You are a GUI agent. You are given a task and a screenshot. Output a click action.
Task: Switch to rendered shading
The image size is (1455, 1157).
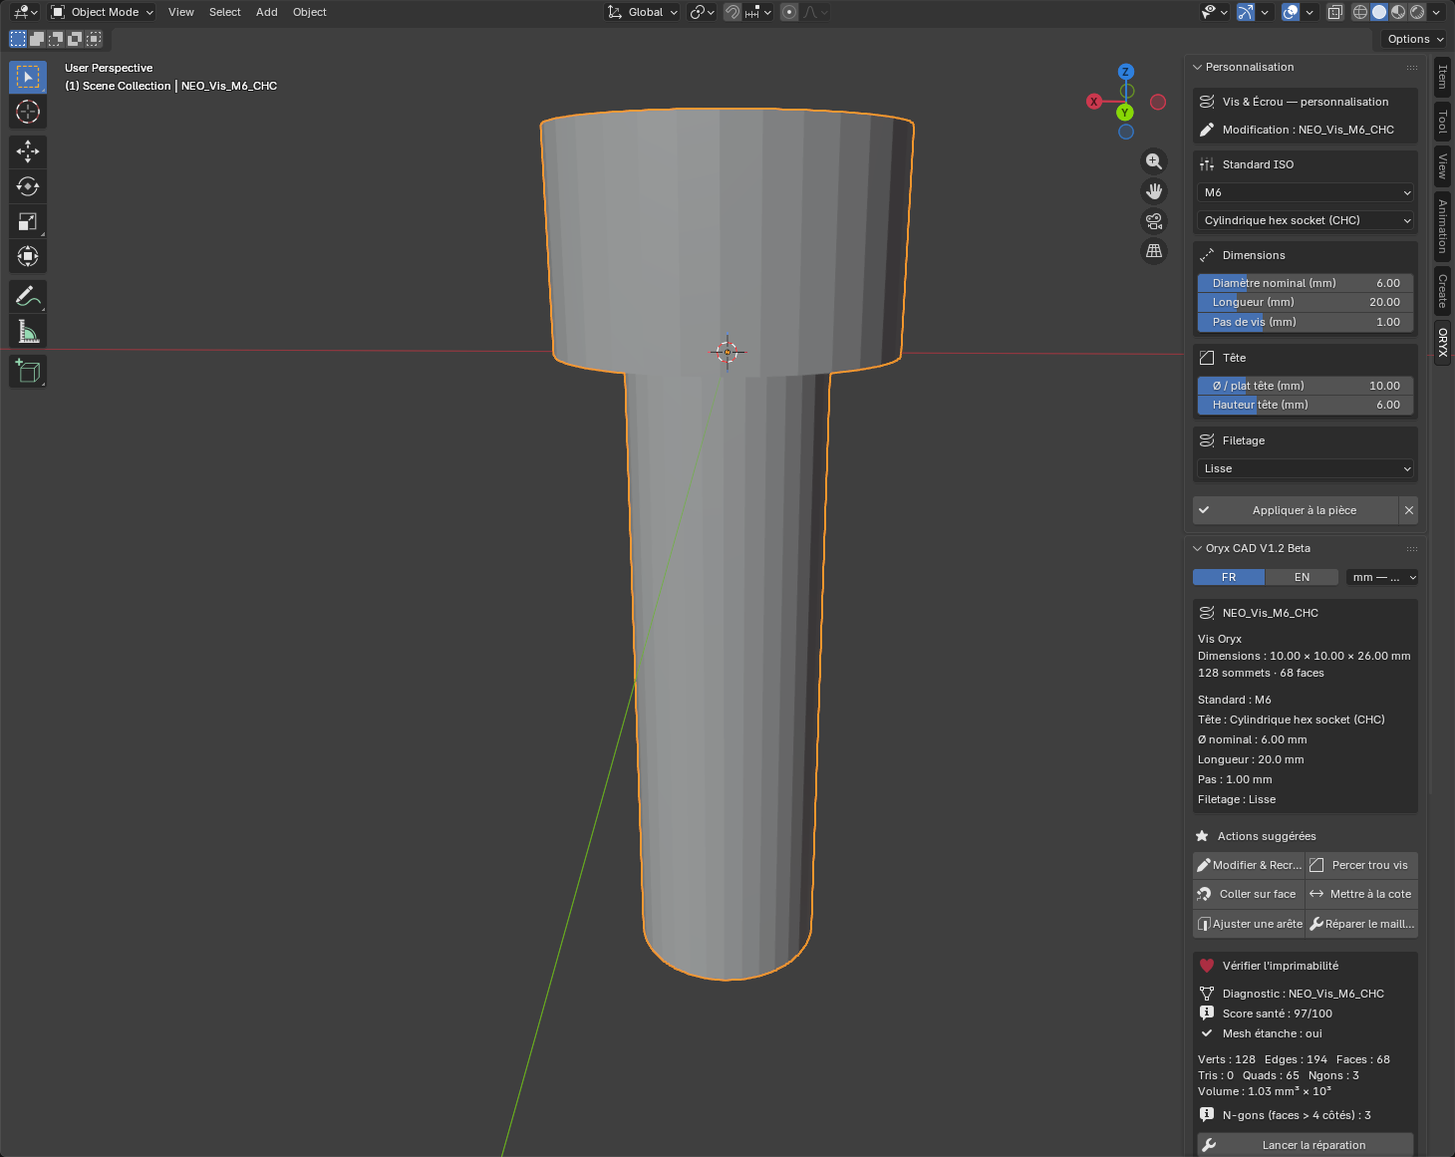tap(1417, 12)
